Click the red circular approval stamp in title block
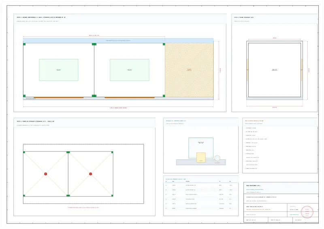This screenshot has height=229, width=324. coord(307,212)
